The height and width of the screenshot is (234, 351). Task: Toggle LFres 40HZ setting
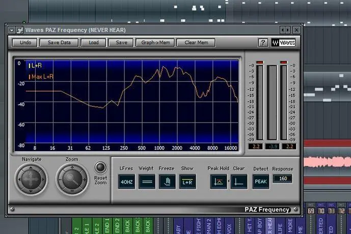click(127, 182)
